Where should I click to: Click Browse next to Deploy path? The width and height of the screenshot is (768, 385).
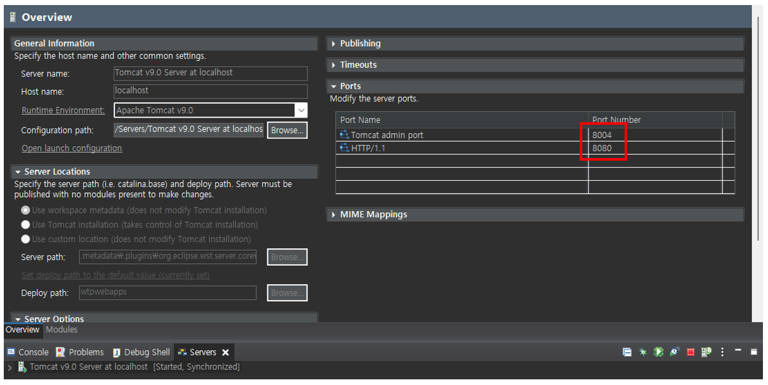[x=287, y=293]
